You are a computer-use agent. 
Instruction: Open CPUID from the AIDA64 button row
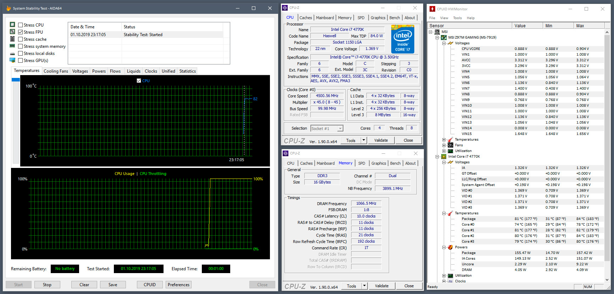pyautogui.click(x=150, y=285)
